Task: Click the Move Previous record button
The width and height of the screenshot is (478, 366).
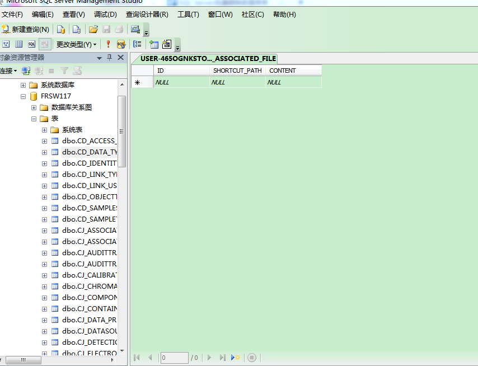Action: pos(150,358)
